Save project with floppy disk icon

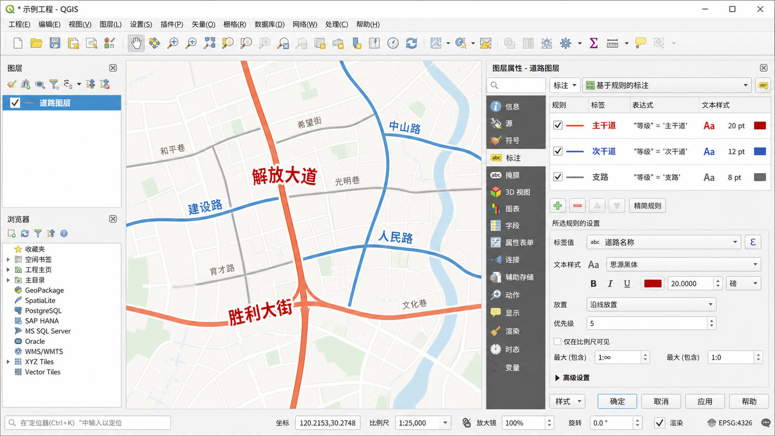pyautogui.click(x=55, y=43)
